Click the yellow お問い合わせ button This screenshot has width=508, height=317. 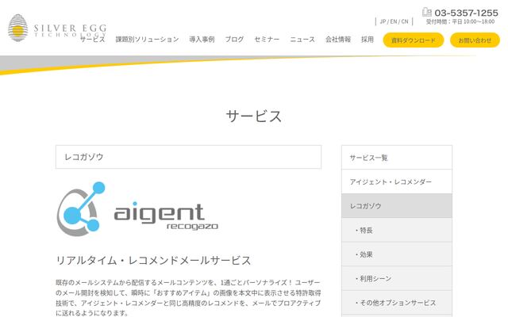475,40
